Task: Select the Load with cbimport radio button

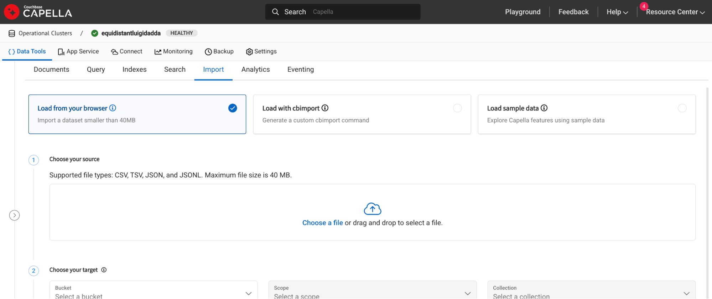Action: 457,108
